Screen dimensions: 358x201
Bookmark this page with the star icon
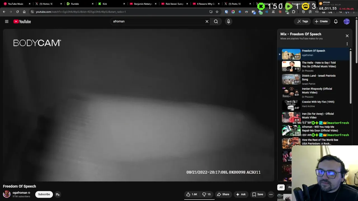click(x=217, y=12)
